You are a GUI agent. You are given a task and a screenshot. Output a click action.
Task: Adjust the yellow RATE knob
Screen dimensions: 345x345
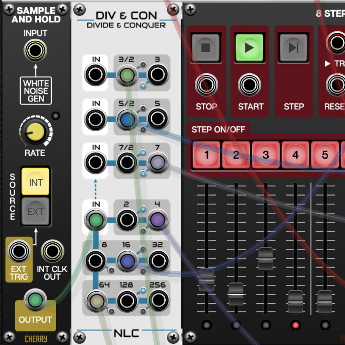point(35,132)
